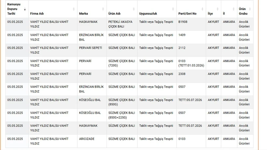Click batch number B1908 cell
This screenshot has width=267, height=150.
pyautogui.click(x=183, y=22)
